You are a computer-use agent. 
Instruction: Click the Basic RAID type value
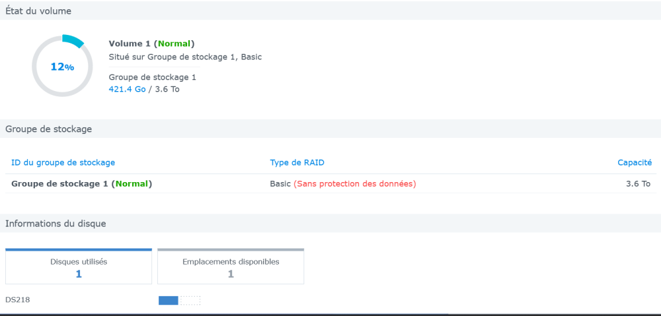tap(280, 183)
